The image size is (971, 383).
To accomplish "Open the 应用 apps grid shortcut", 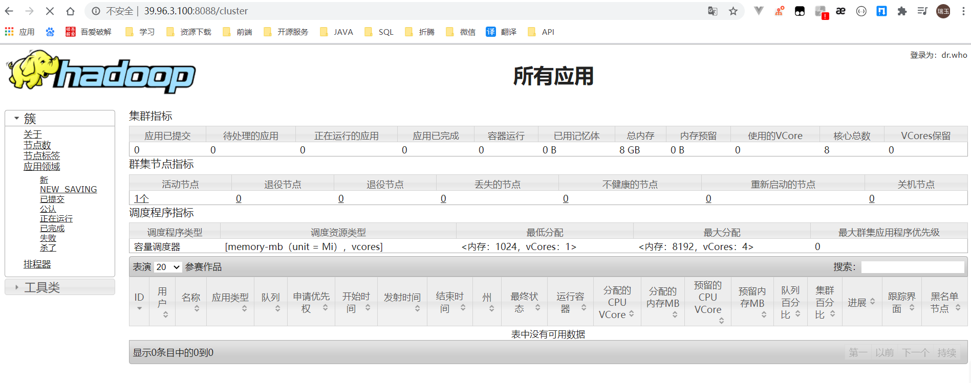I will (x=19, y=32).
